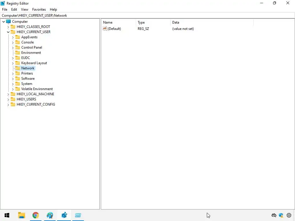Expand the AppEvents key
295x221 pixels.
tap(13, 37)
